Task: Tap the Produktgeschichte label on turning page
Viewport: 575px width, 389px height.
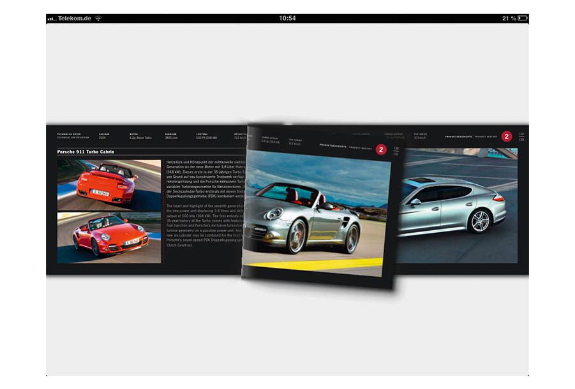Action: [333, 146]
